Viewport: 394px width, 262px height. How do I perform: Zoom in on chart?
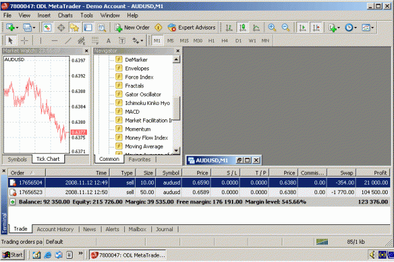(x=272, y=27)
